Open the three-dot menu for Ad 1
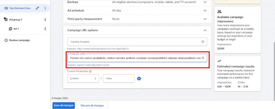The image size is (275, 109). tap(45, 29)
